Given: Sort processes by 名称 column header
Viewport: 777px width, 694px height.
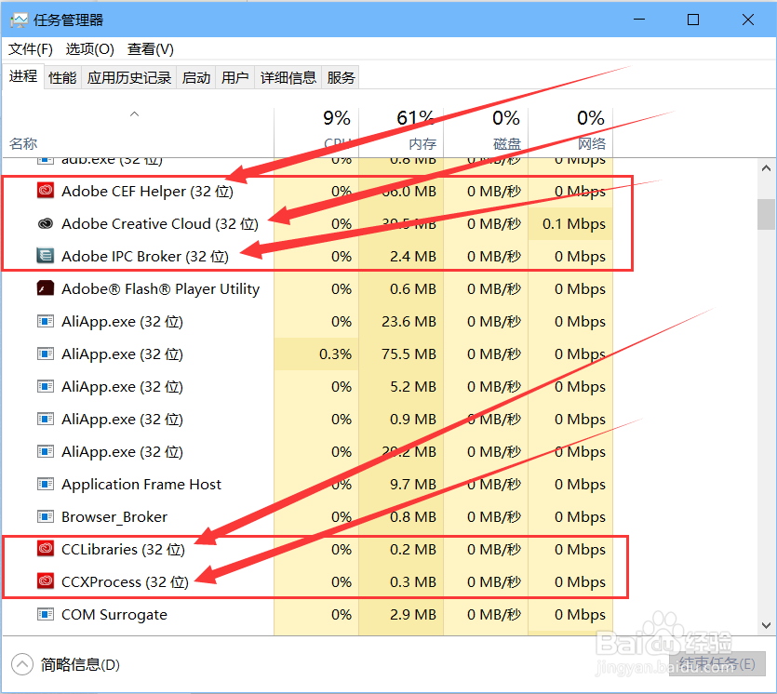Looking at the screenshot, I should pos(138,132).
